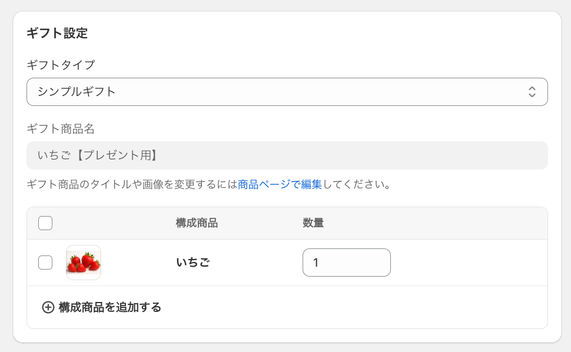Click the 構成商品 column header
The height and width of the screenshot is (352, 571).
pos(197,223)
